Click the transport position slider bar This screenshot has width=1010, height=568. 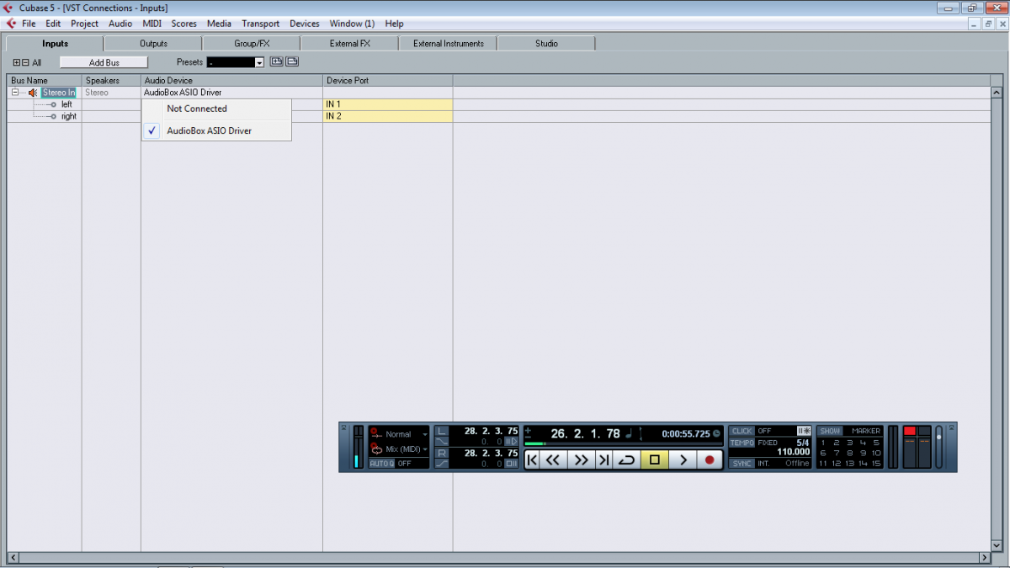tap(622, 443)
